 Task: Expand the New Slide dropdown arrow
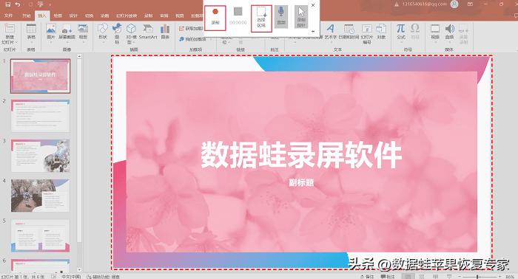pyautogui.click(x=16, y=43)
